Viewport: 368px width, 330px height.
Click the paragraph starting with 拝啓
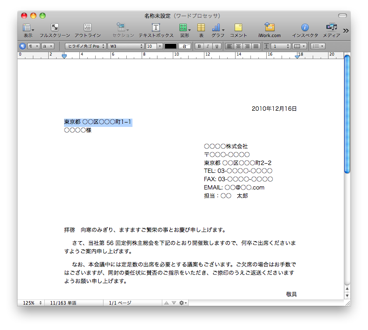tap(145, 230)
